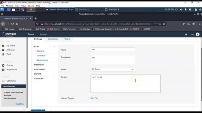Open Community in the sidebar
This screenshot has height=113, width=202.
11,81
